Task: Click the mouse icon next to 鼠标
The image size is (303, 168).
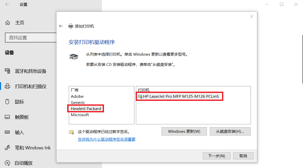Action: 7,102
